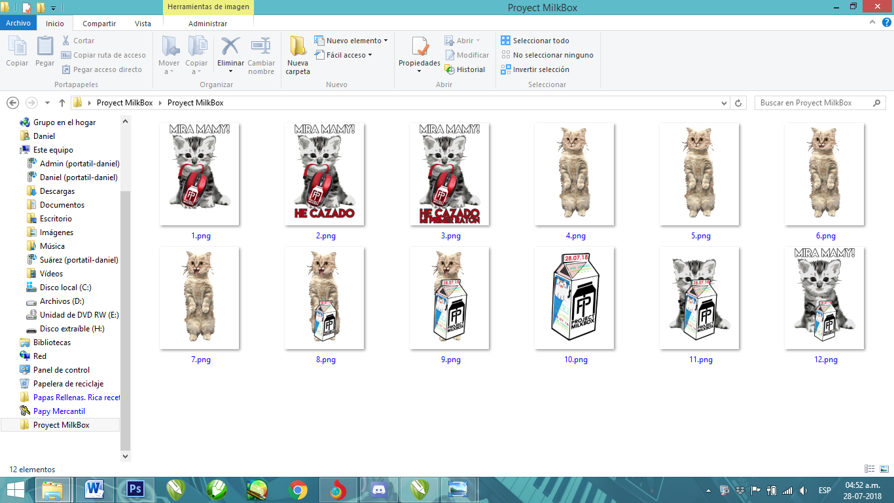Select thumbnail 6.png
The height and width of the screenshot is (503, 894).
tap(825, 174)
